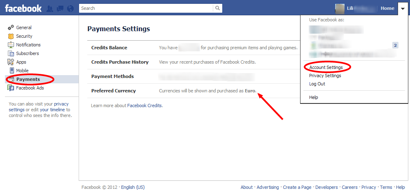Image resolution: width=410 pixels, height=195 pixels.
Task: Open Careers footer link
Action: [349, 187]
